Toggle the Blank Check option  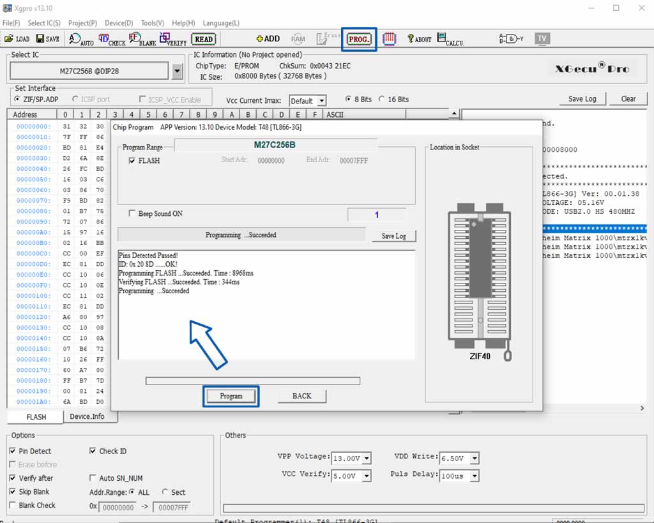tap(13, 505)
